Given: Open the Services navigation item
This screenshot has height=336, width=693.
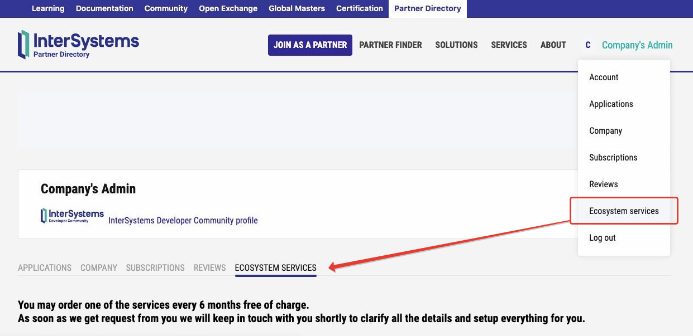Looking at the screenshot, I should [509, 45].
